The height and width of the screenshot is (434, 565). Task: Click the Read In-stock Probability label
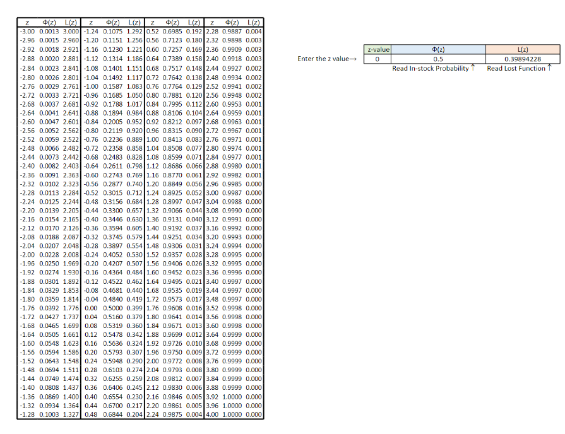(x=431, y=68)
